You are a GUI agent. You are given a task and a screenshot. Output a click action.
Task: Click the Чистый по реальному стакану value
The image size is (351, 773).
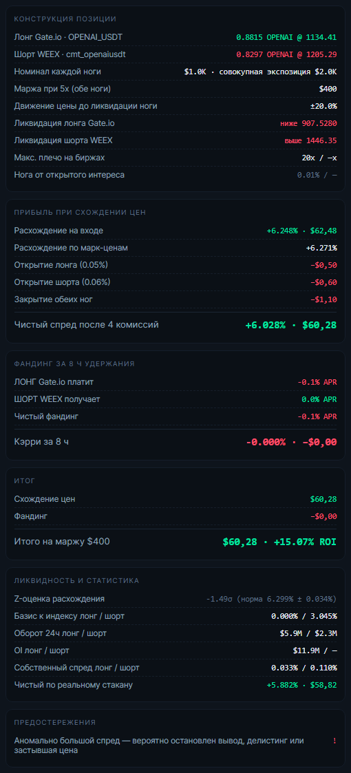click(x=301, y=685)
